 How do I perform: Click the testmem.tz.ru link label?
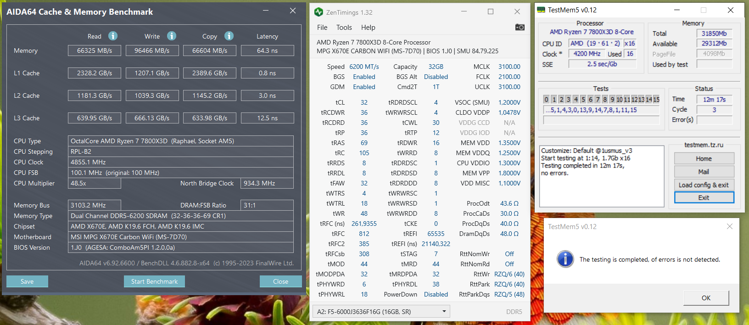coord(704,145)
